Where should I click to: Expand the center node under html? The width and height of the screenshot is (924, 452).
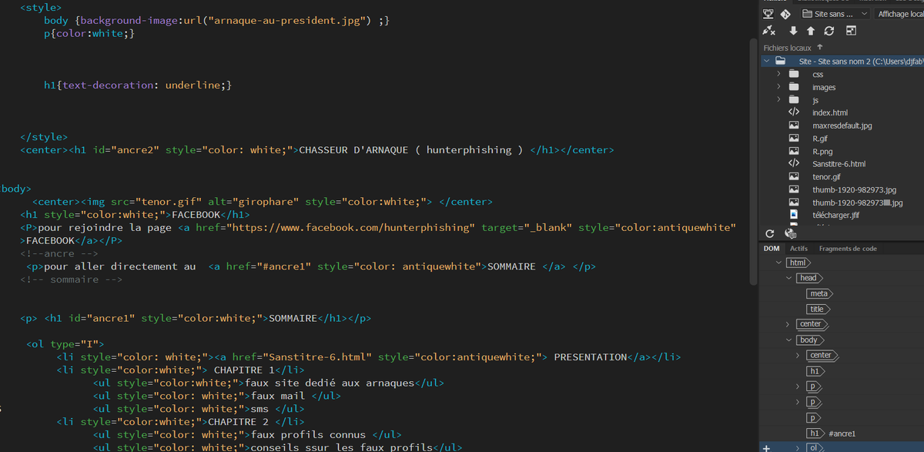[787, 324]
